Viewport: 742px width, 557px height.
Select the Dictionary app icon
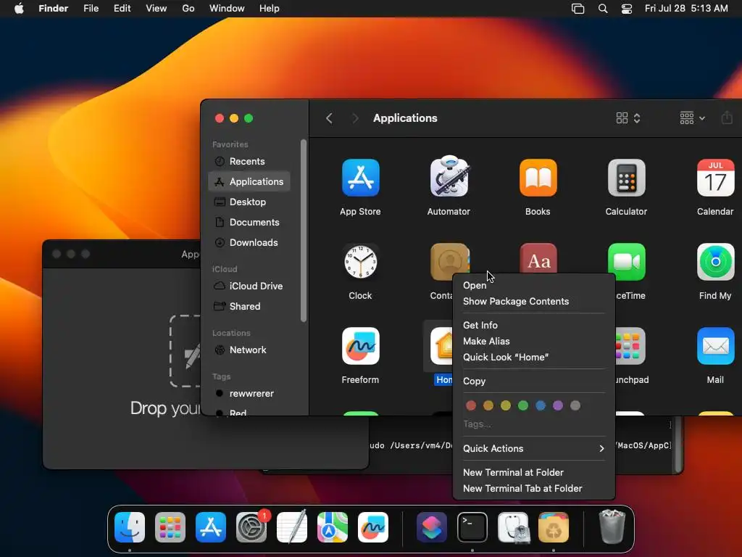point(538,259)
